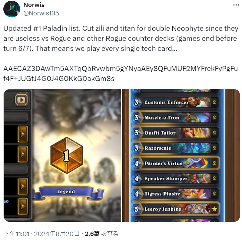The image size is (242, 241).
Task: Select the Customs Enforcer card
Action: click(x=175, y=102)
